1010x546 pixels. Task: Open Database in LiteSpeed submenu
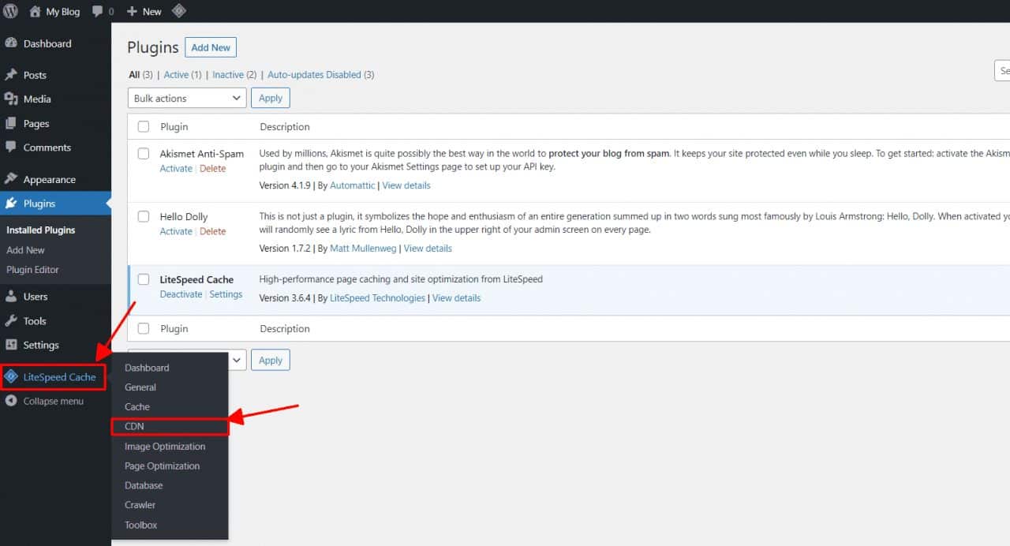[x=144, y=485]
